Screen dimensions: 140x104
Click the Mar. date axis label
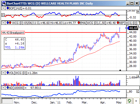85,102
